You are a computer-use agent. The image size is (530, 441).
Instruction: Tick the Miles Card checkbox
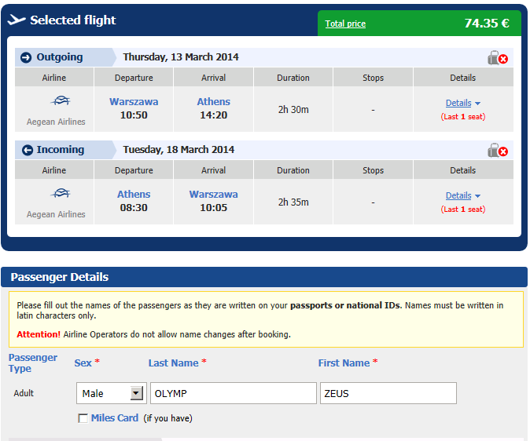83,418
